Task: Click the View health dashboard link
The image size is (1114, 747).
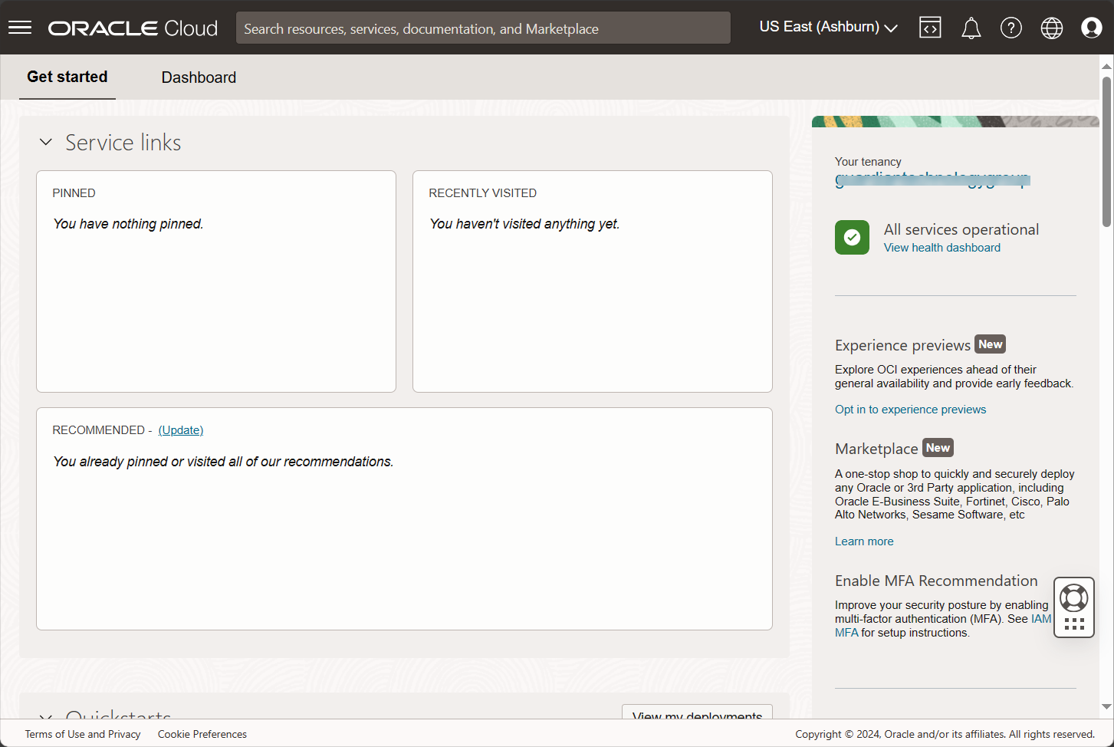Action: (941, 248)
